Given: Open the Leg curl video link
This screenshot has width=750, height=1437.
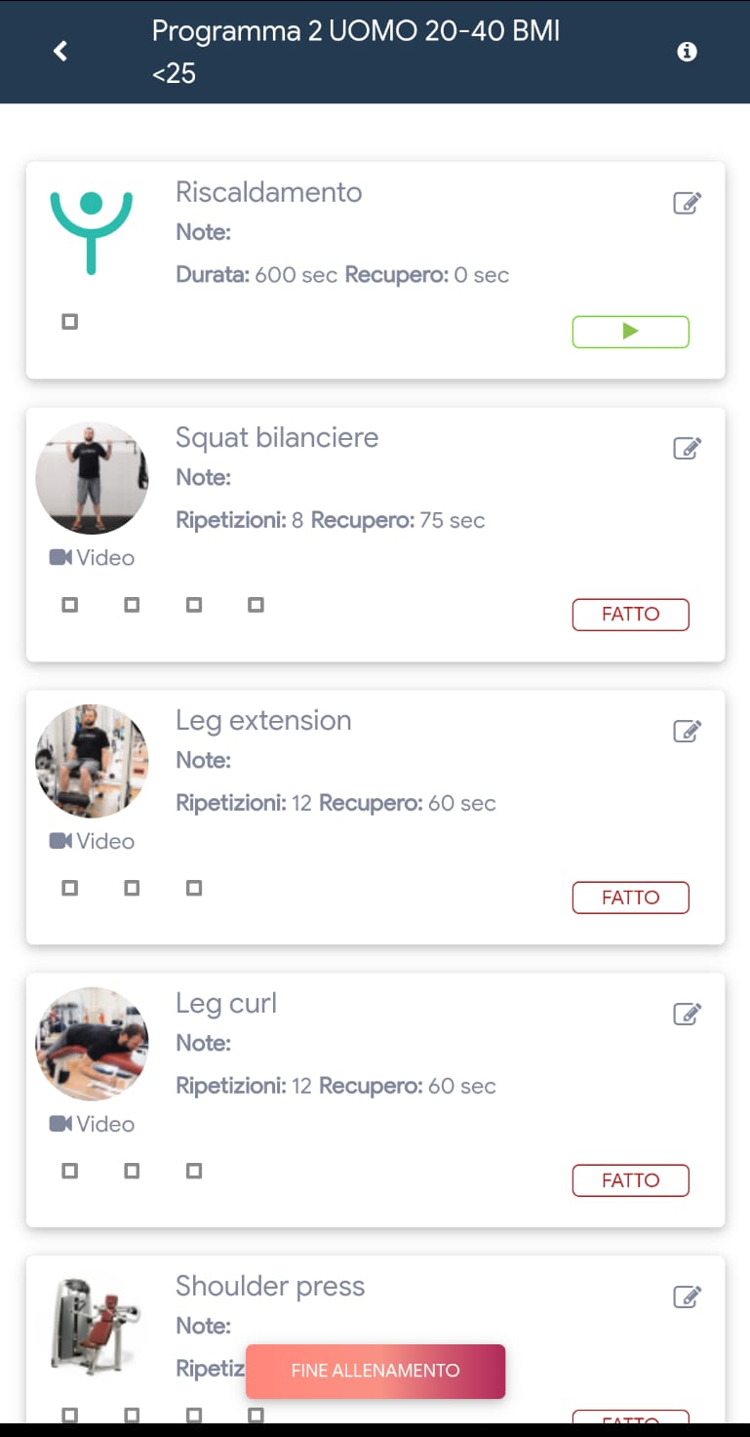Looking at the screenshot, I should 93,1124.
